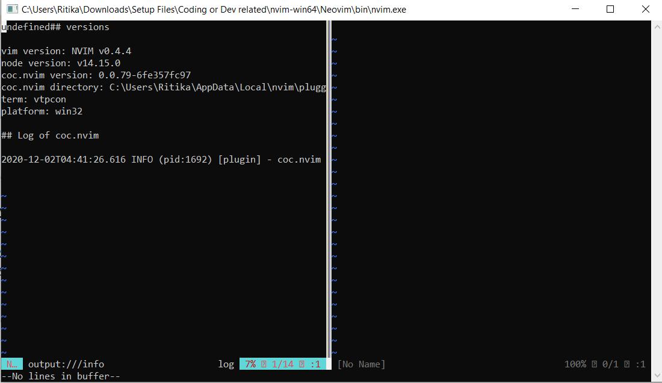Click the 'term: vtpcon' line
This screenshot has width=662, height=383.
(34, 99)
